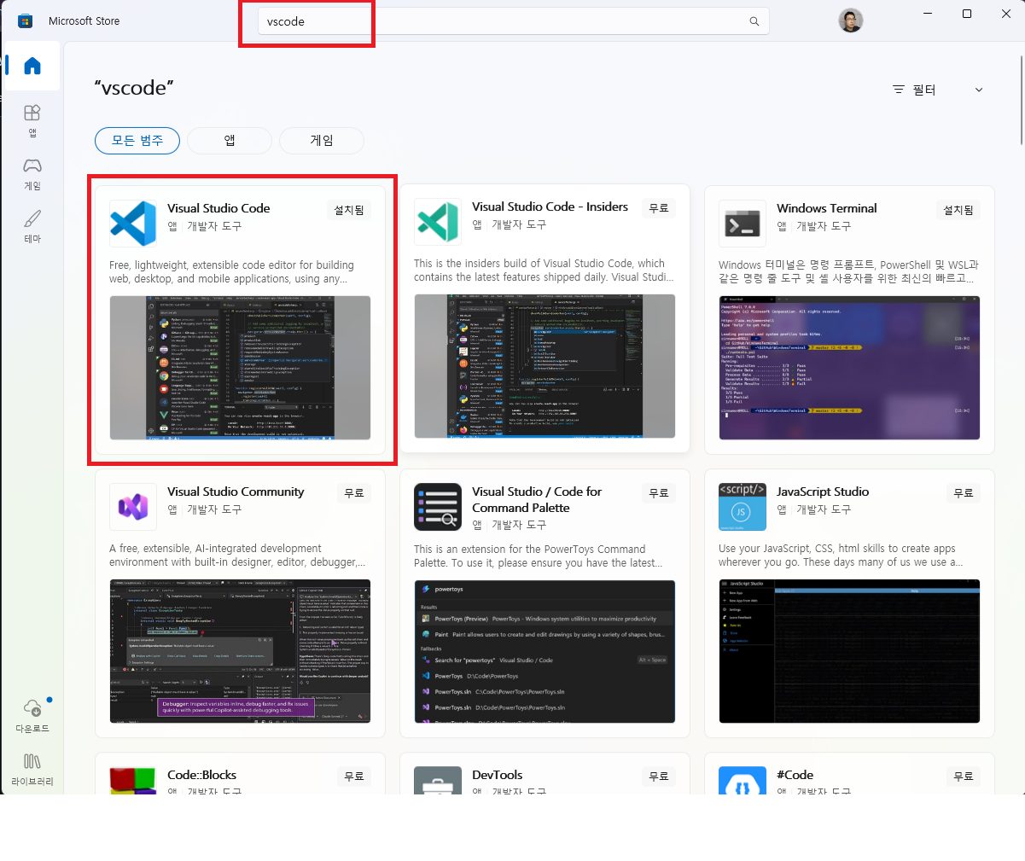Click the 무료 button on #Code

[x=964, y=777]
